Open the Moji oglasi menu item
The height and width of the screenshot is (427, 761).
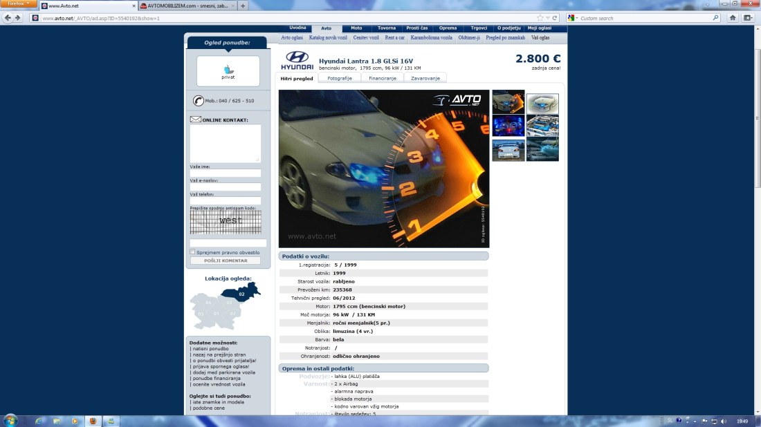point(539,28)
